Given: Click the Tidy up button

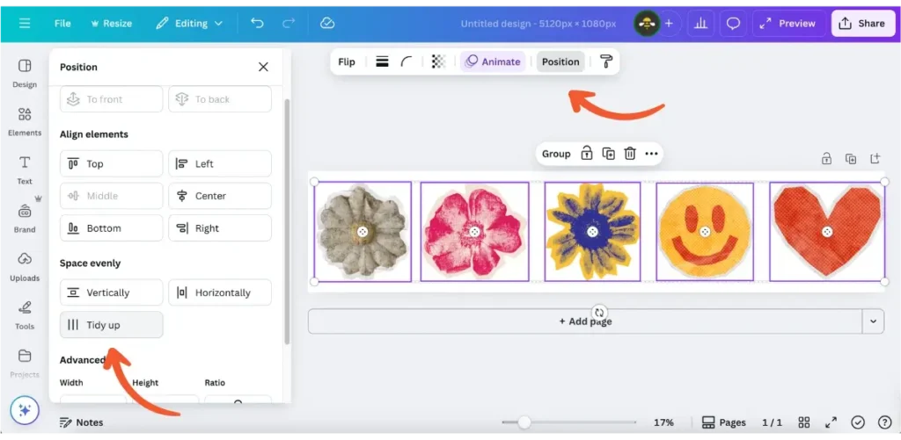Looking at the screenshot, I should 111,325.
